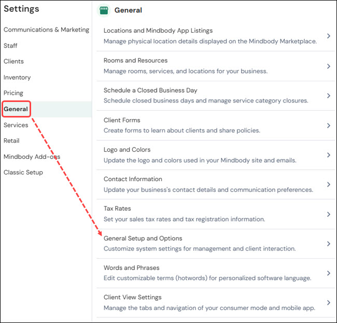Open Rooms and Resources chevron arrow

pos(329,66)
